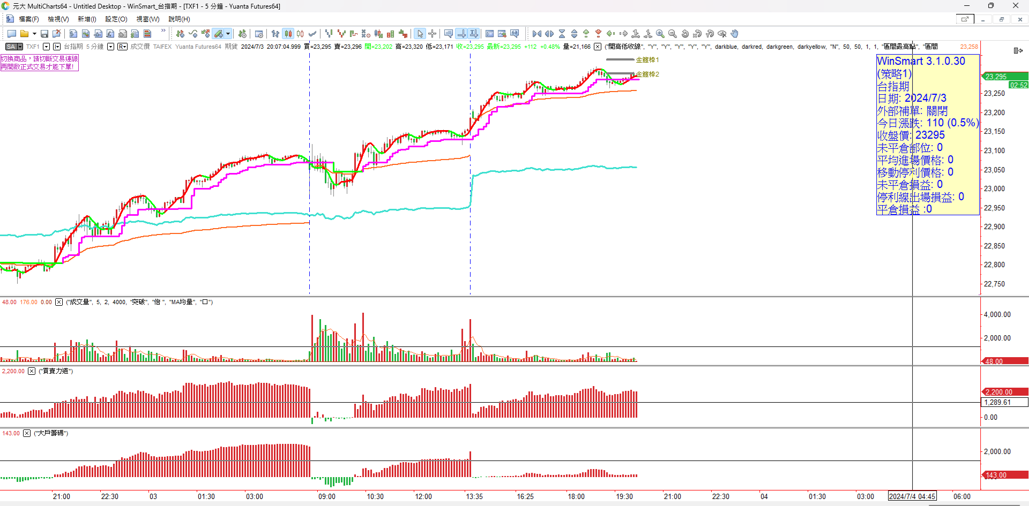Click the green increase bar spacing arrow

click(586, 34)
